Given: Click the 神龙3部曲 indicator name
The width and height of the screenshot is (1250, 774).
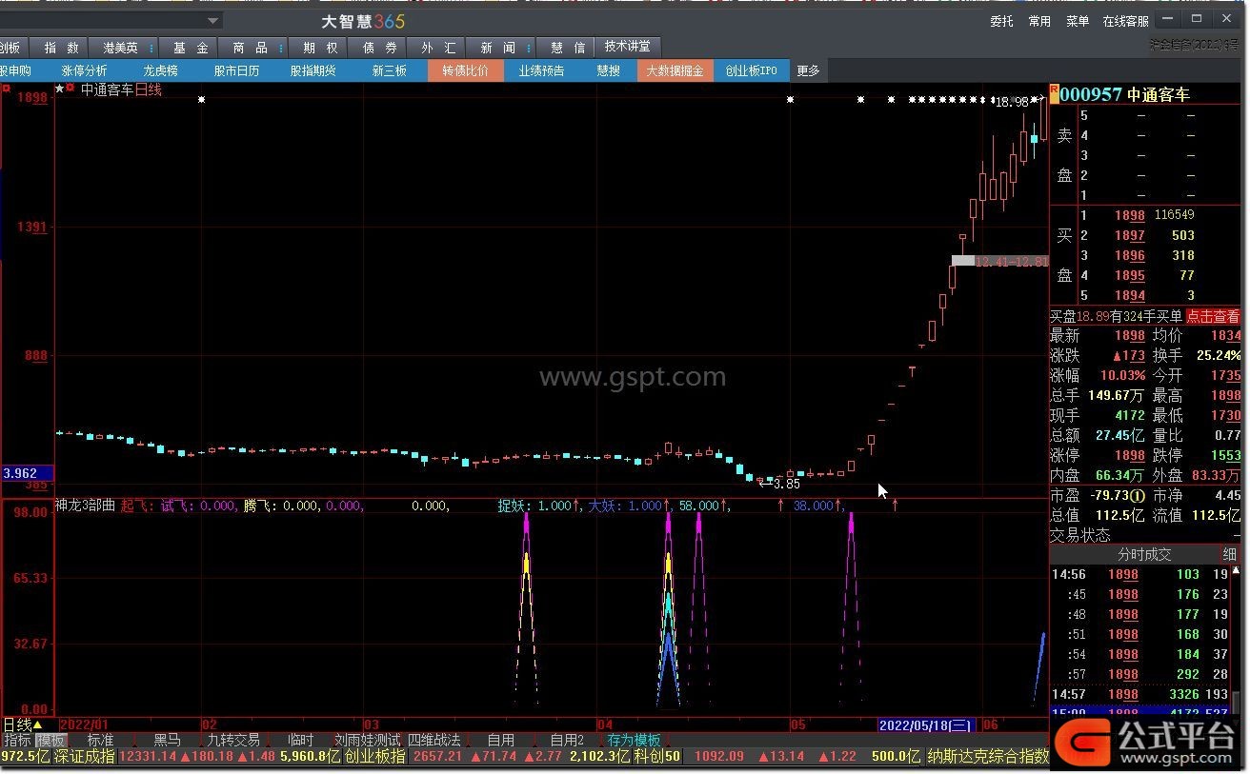Looking at the screenshot, I should point(85,506).
